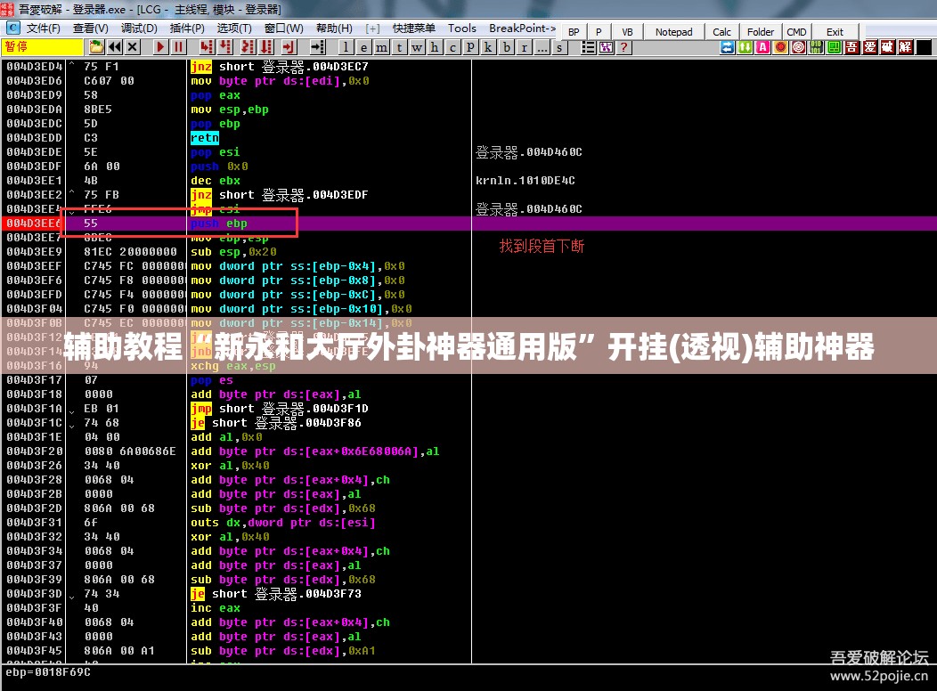This screenshot has width=937, height=691.
Task: Launch Notepad from toolbar button
Action: tap(673, 32)
